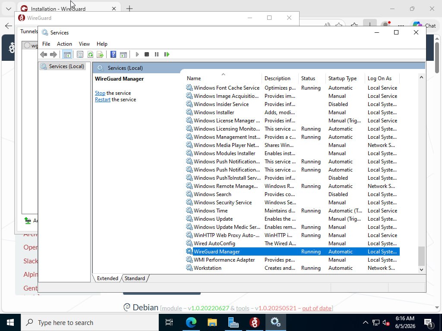Open the Help menu in Services

(x=102, y=44)
